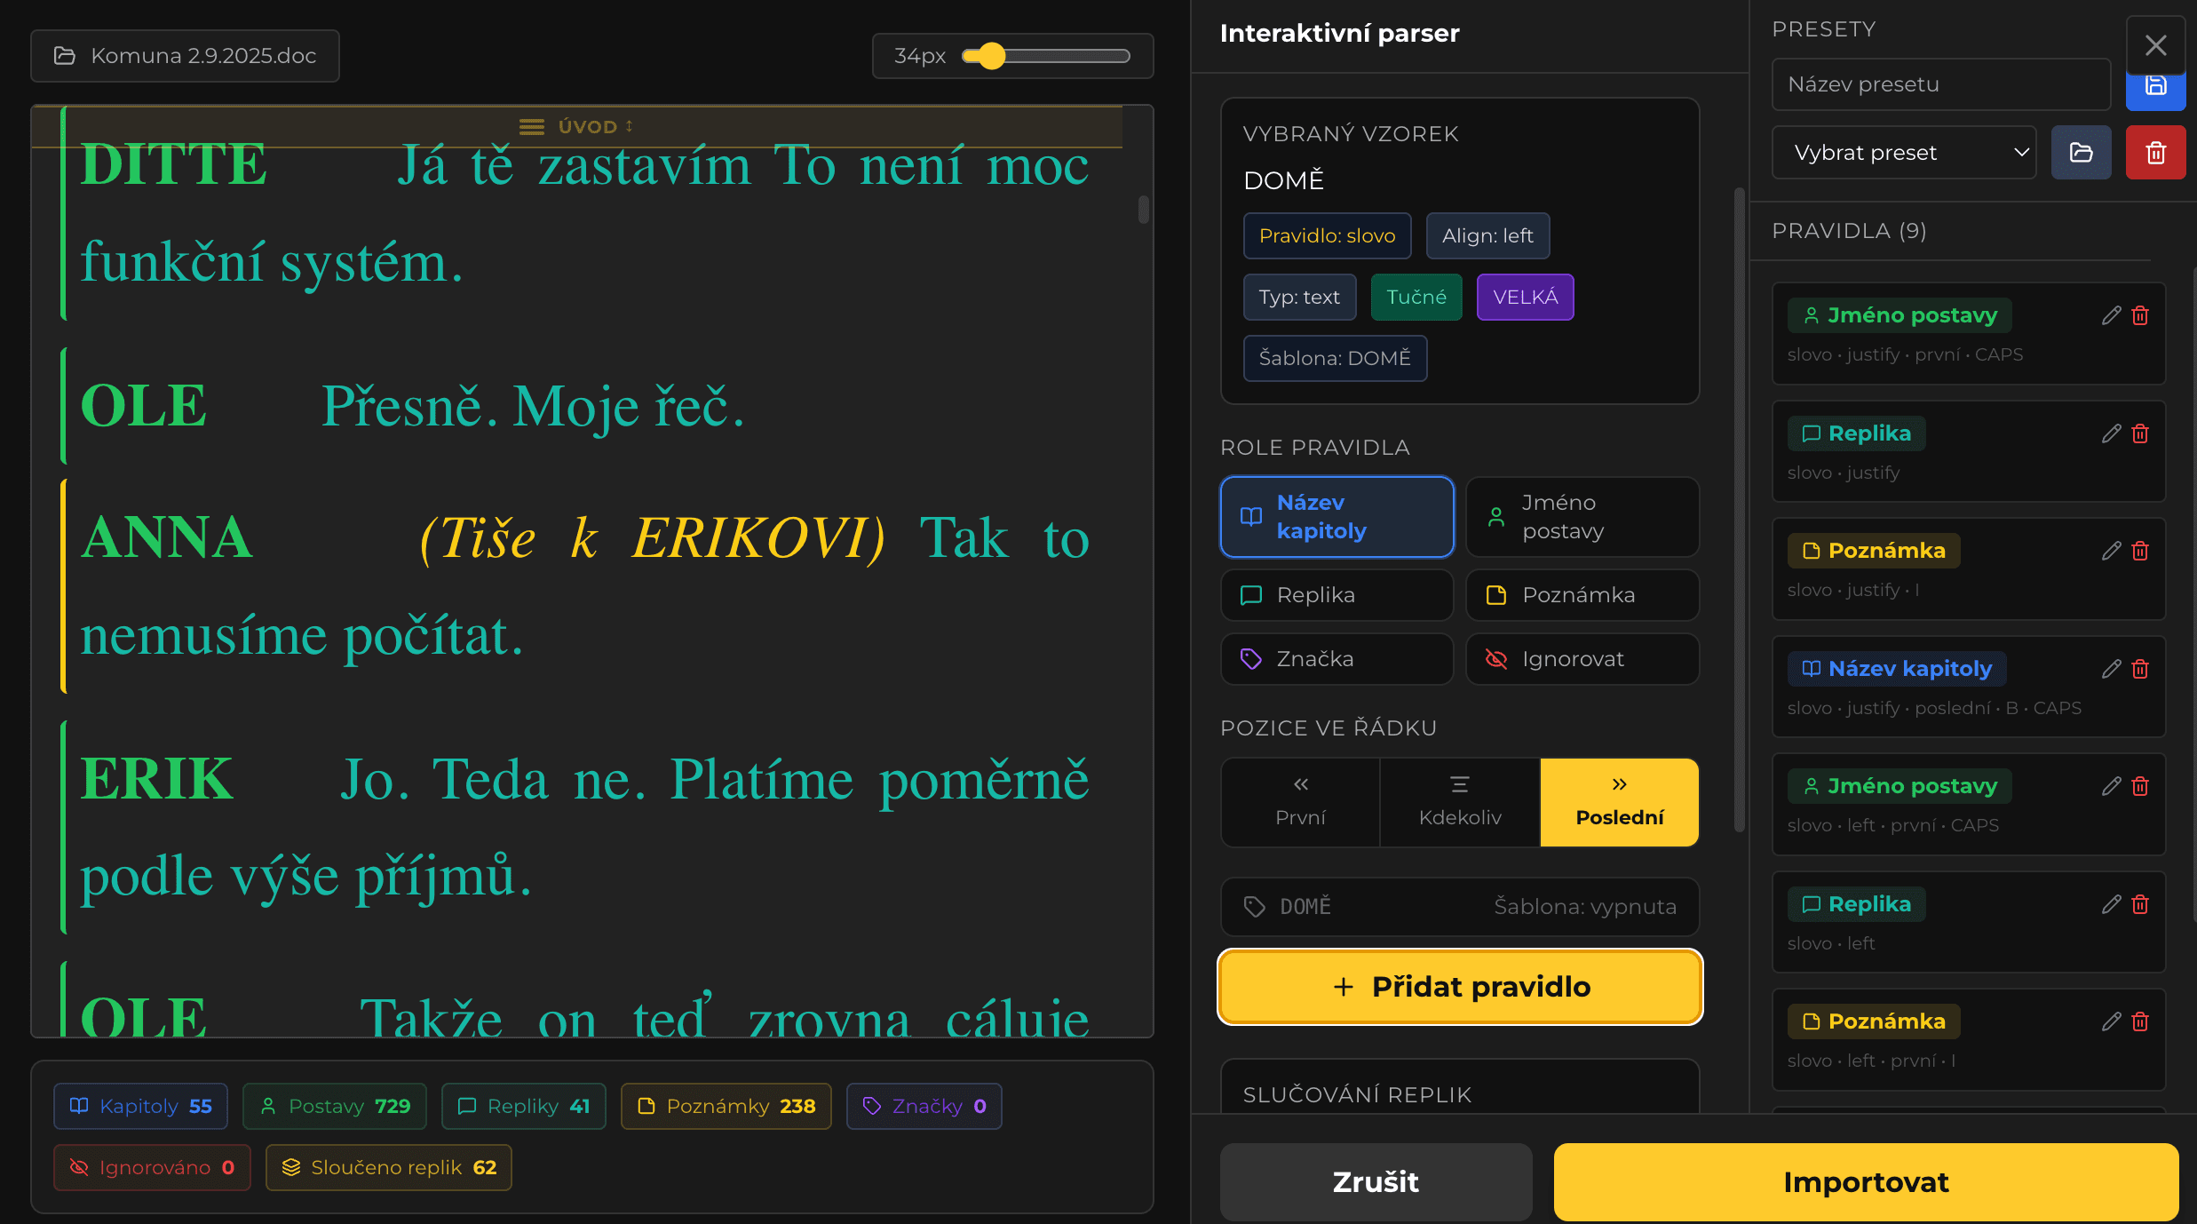Edit the Jméno postavy rule with left alignment
Image resolution: width=2197 pixels, height=1224 pixels.
(x=2111, y=786)
